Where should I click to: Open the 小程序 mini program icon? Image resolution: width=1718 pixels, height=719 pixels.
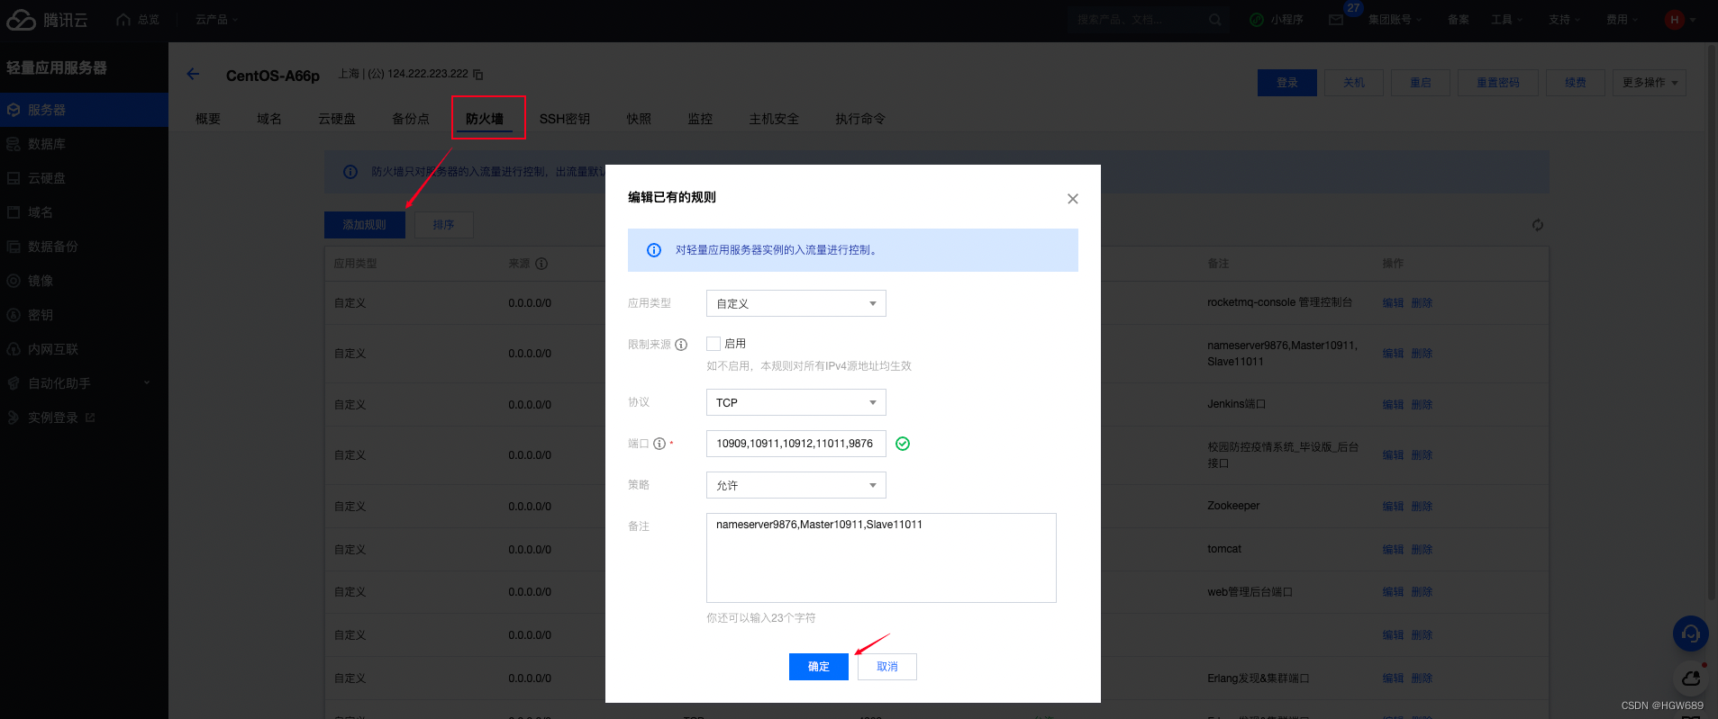tap(1257, 19)
